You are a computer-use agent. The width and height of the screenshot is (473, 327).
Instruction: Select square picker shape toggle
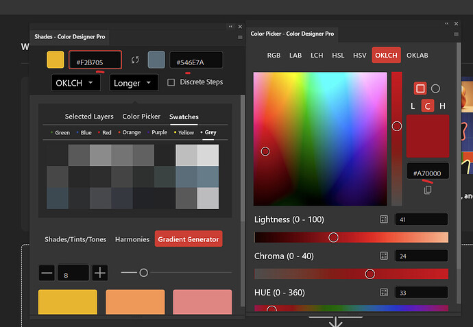point(420,88)
